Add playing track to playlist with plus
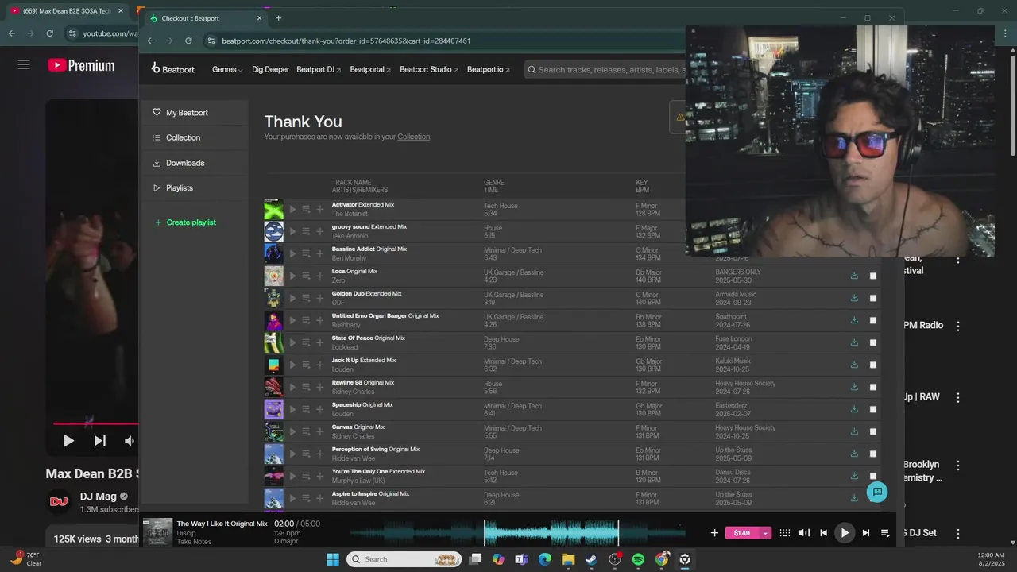Image resolution: width=1017 pixels, height=572 pixels. coord(714,533)
